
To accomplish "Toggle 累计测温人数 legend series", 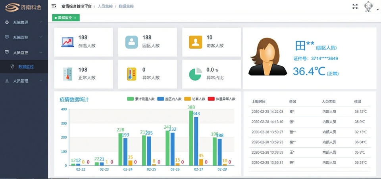I will point(140,99).
